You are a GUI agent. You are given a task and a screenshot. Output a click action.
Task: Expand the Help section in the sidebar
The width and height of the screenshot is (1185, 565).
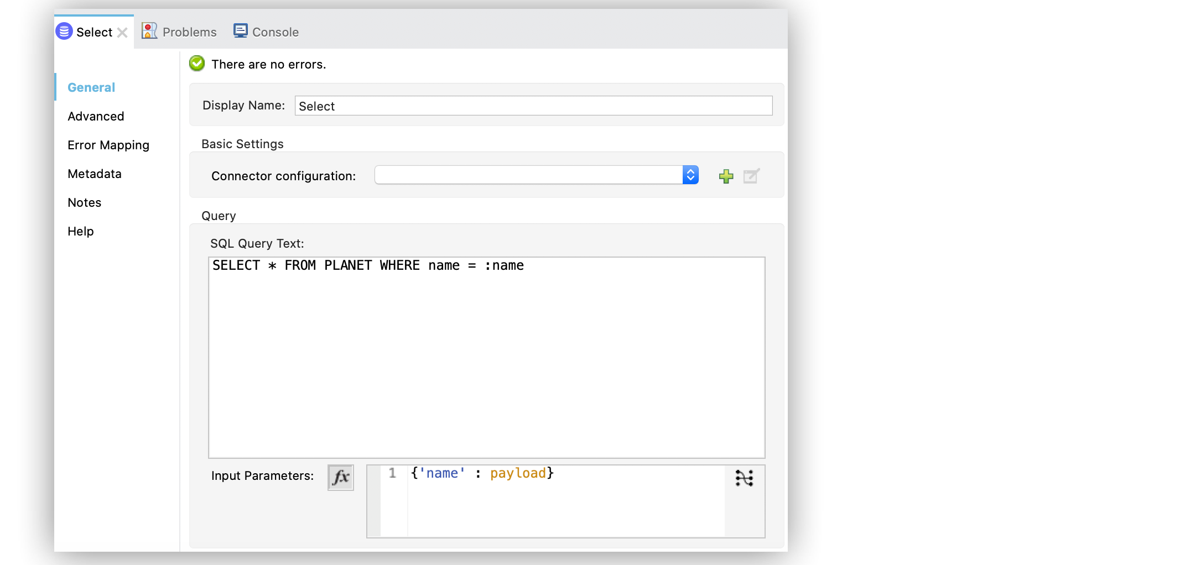[x=80, y=231]
